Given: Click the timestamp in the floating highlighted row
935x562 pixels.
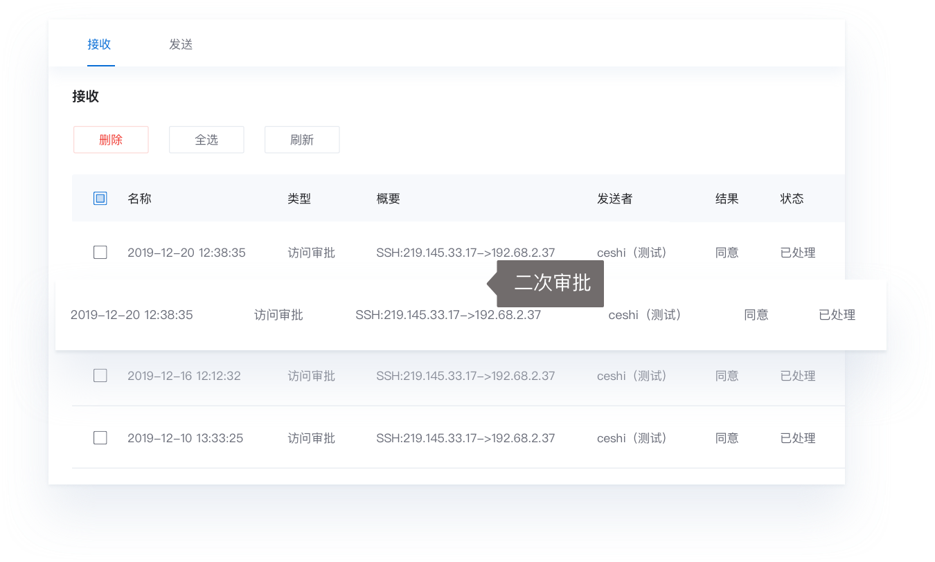Looking at the screenshot, I should coord(132,315).
